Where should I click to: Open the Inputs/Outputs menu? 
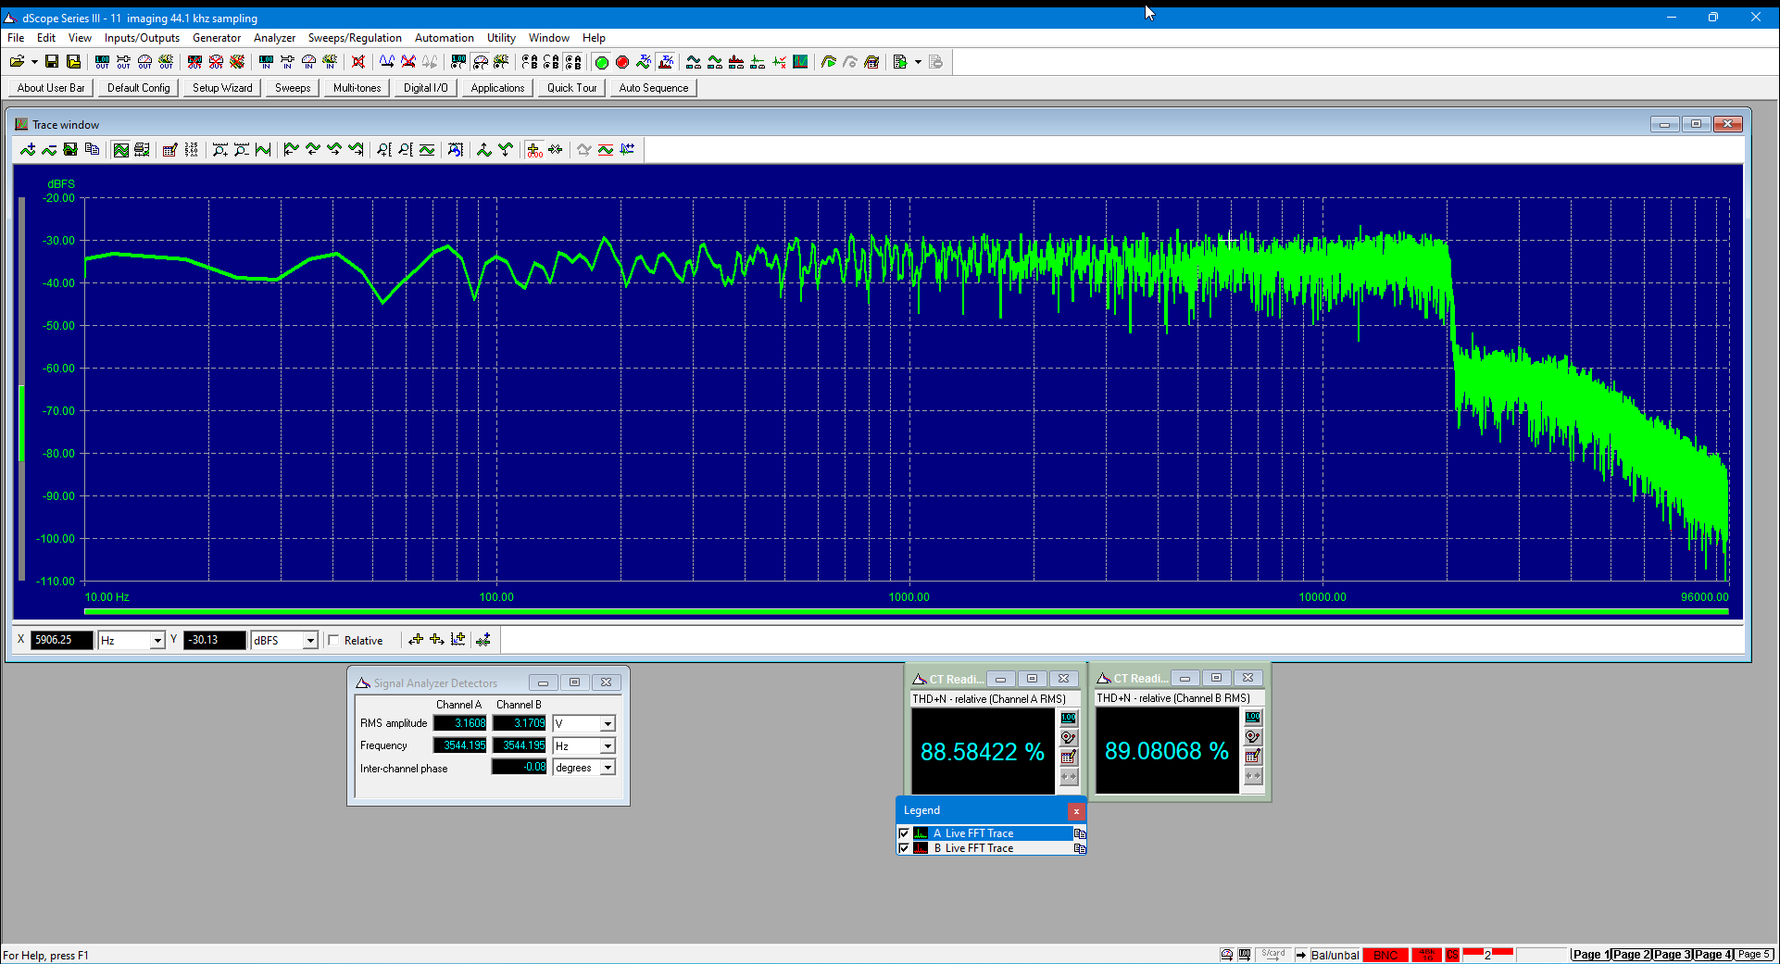142,38
